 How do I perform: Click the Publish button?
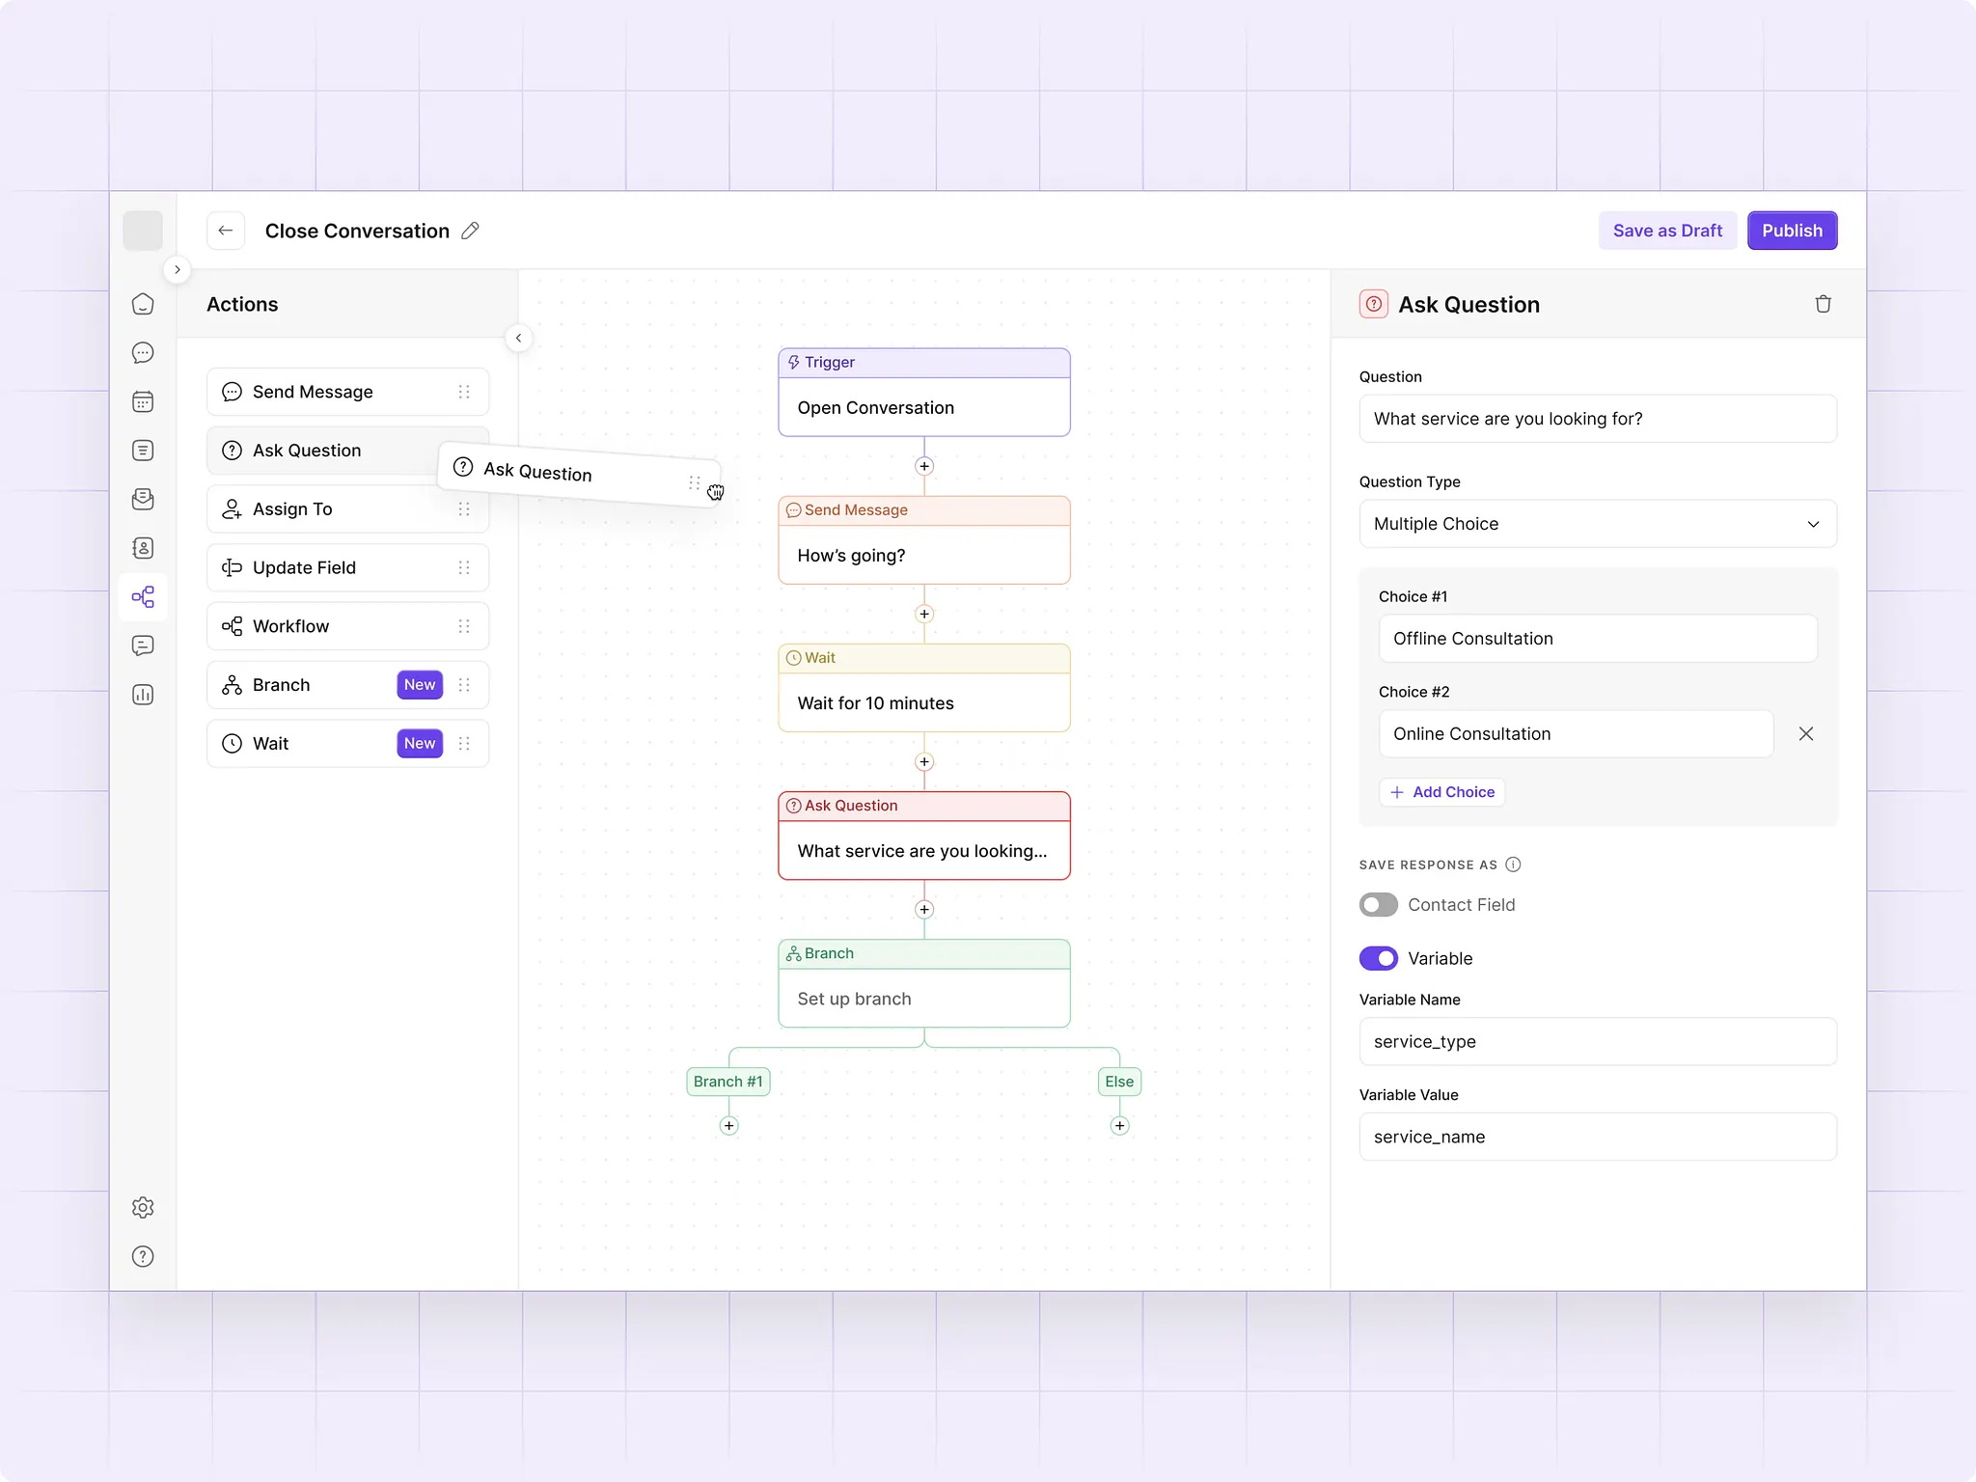pos(1792,231)
